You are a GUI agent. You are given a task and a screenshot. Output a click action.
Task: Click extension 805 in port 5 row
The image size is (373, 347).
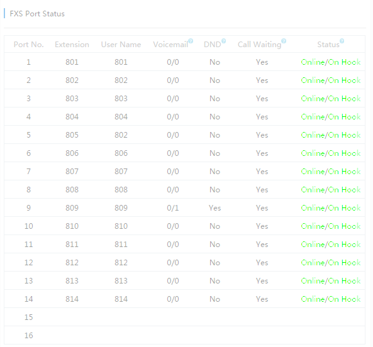[72, 135]
